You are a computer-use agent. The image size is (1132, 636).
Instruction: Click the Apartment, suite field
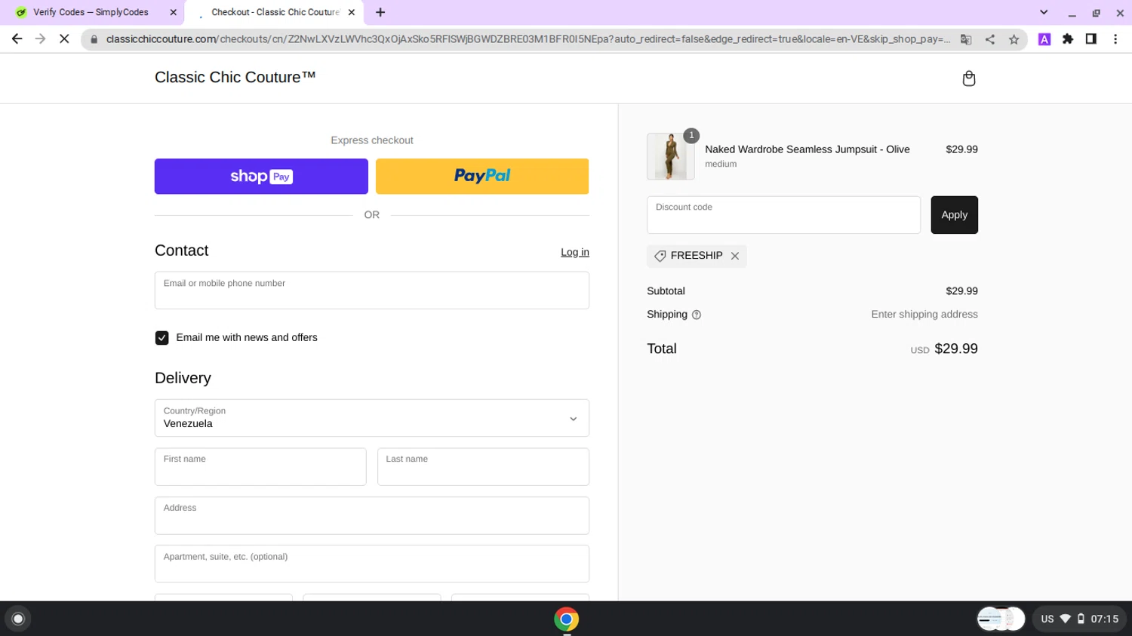(x=371, y=564)
